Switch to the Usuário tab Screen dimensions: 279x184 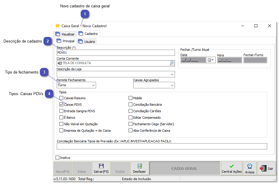click(x=87, y=41)
